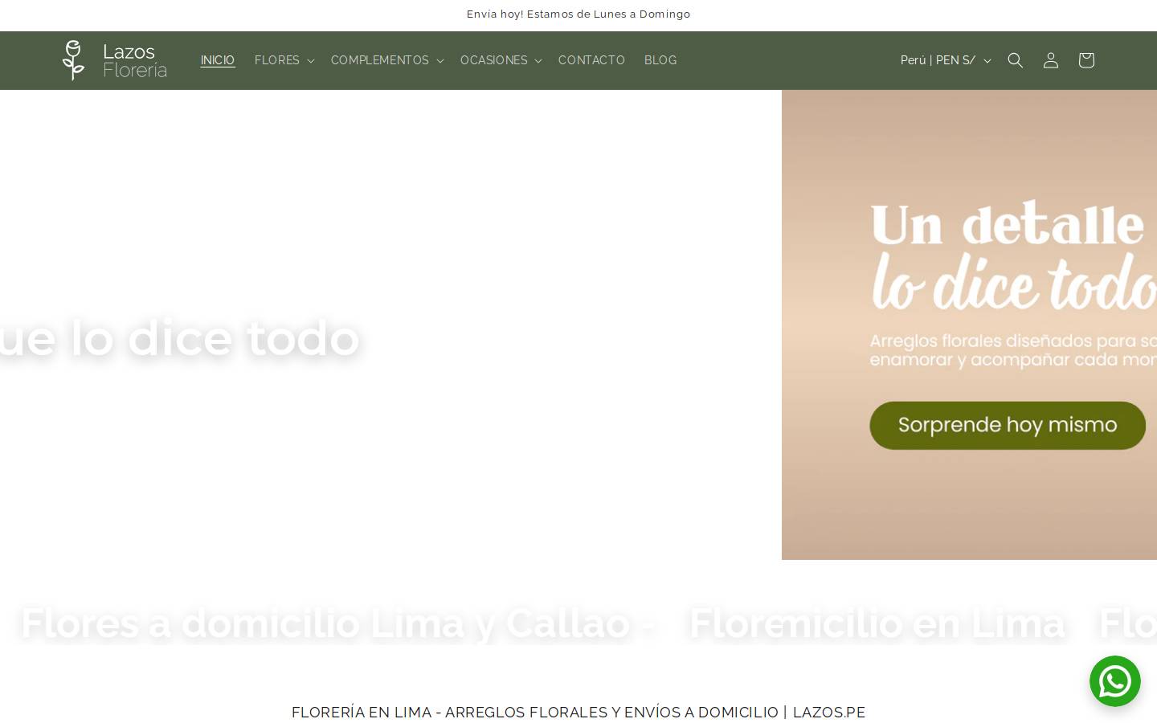Click the Lazos Florería logo

click(115, 60)
